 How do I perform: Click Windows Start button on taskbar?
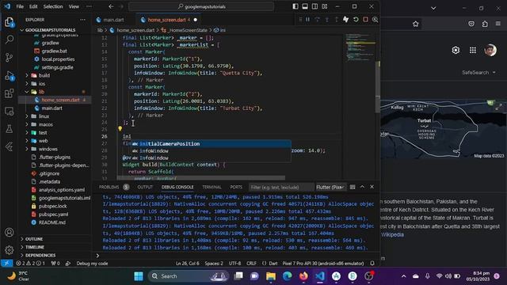click(x=139, y=276)
